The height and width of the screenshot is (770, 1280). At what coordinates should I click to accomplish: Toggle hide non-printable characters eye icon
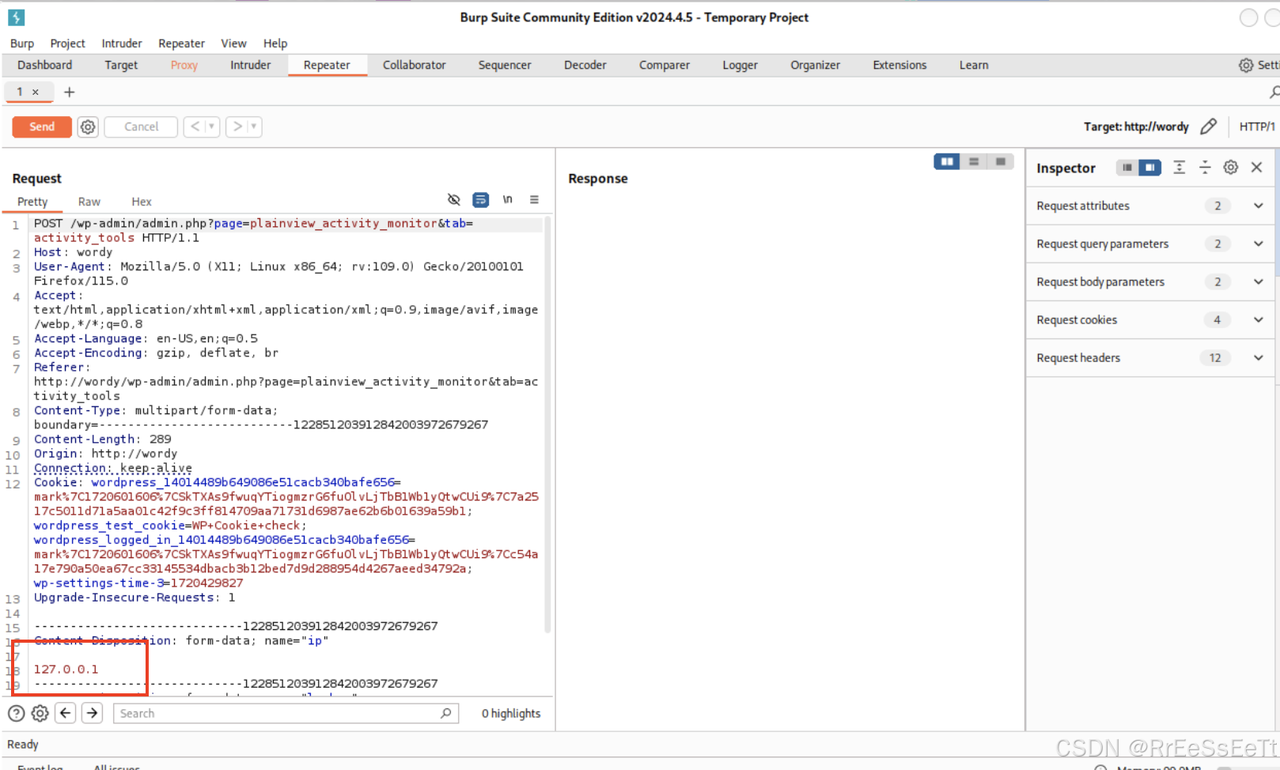coord(453,199)
